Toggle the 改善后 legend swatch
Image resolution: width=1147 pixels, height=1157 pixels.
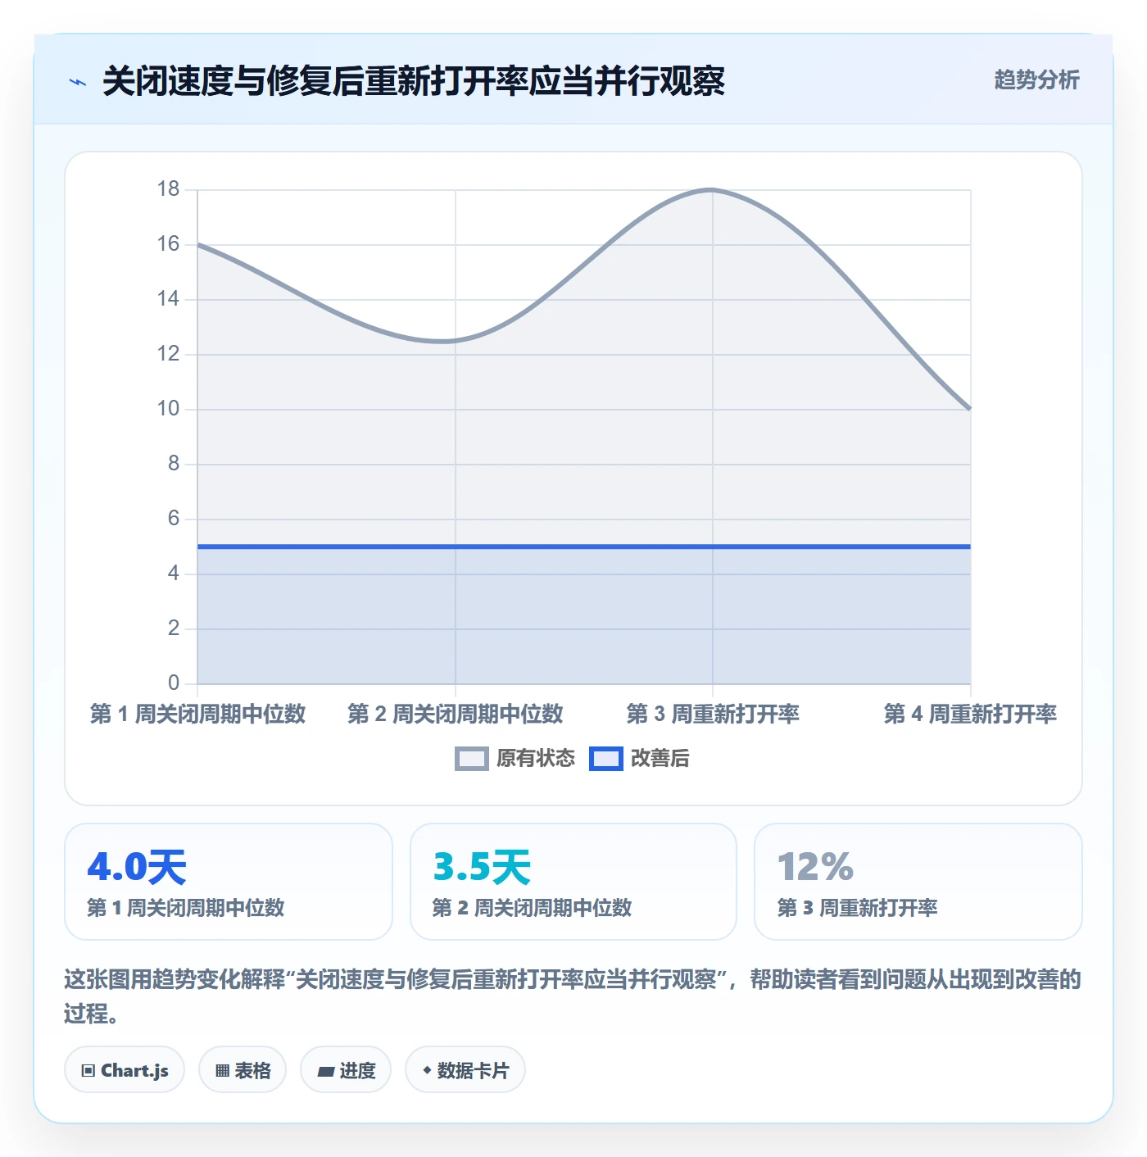(x=606, y=759)
